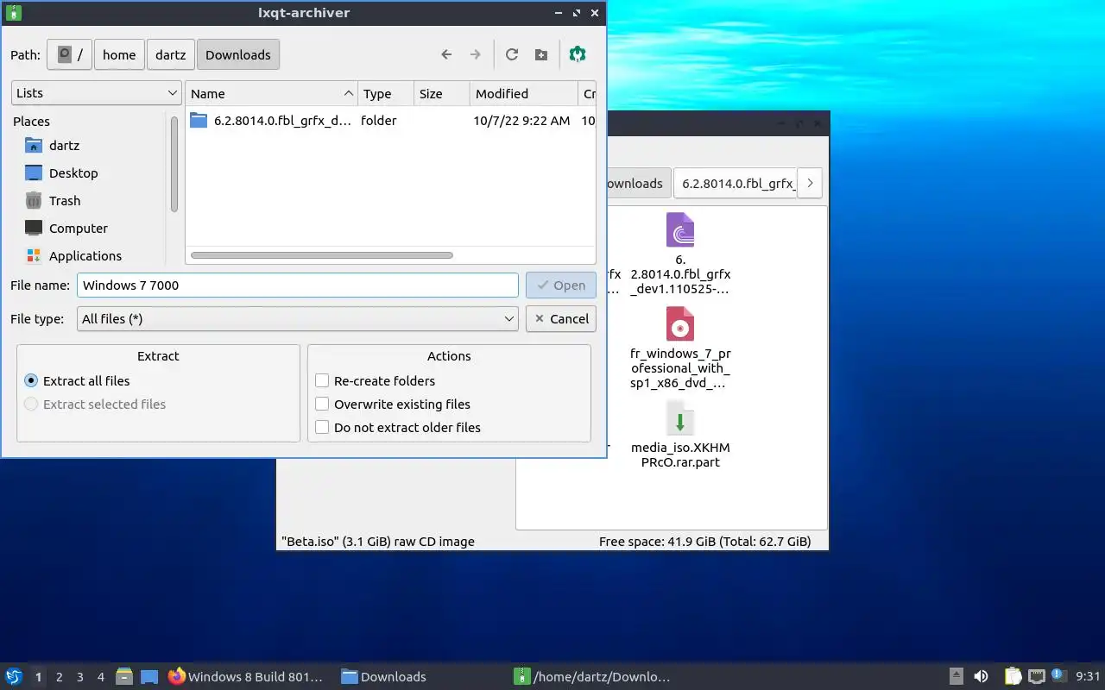Click the show desktop taskbar icon
This screenshot has width=1105, height=690.
pos(149,677)
